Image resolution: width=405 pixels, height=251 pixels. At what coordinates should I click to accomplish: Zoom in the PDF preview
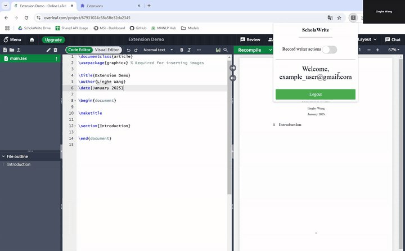click(377, 50)
